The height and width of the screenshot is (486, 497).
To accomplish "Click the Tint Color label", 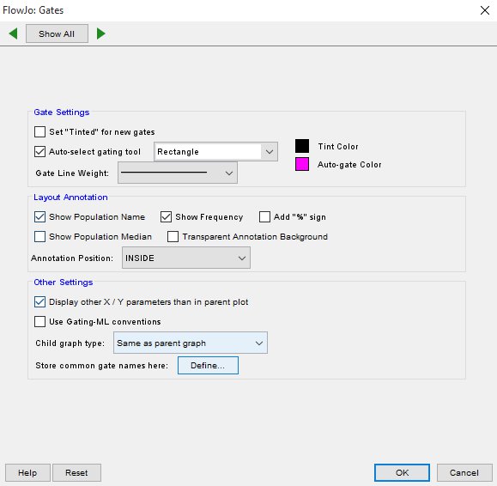I will [x=338, y=147].
